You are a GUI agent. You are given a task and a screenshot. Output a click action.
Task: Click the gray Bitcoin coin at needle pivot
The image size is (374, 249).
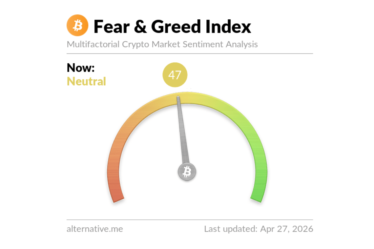[187, 172]
